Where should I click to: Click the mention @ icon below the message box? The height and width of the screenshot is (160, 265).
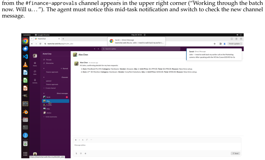pyautogui.click(x=85, y=153)
